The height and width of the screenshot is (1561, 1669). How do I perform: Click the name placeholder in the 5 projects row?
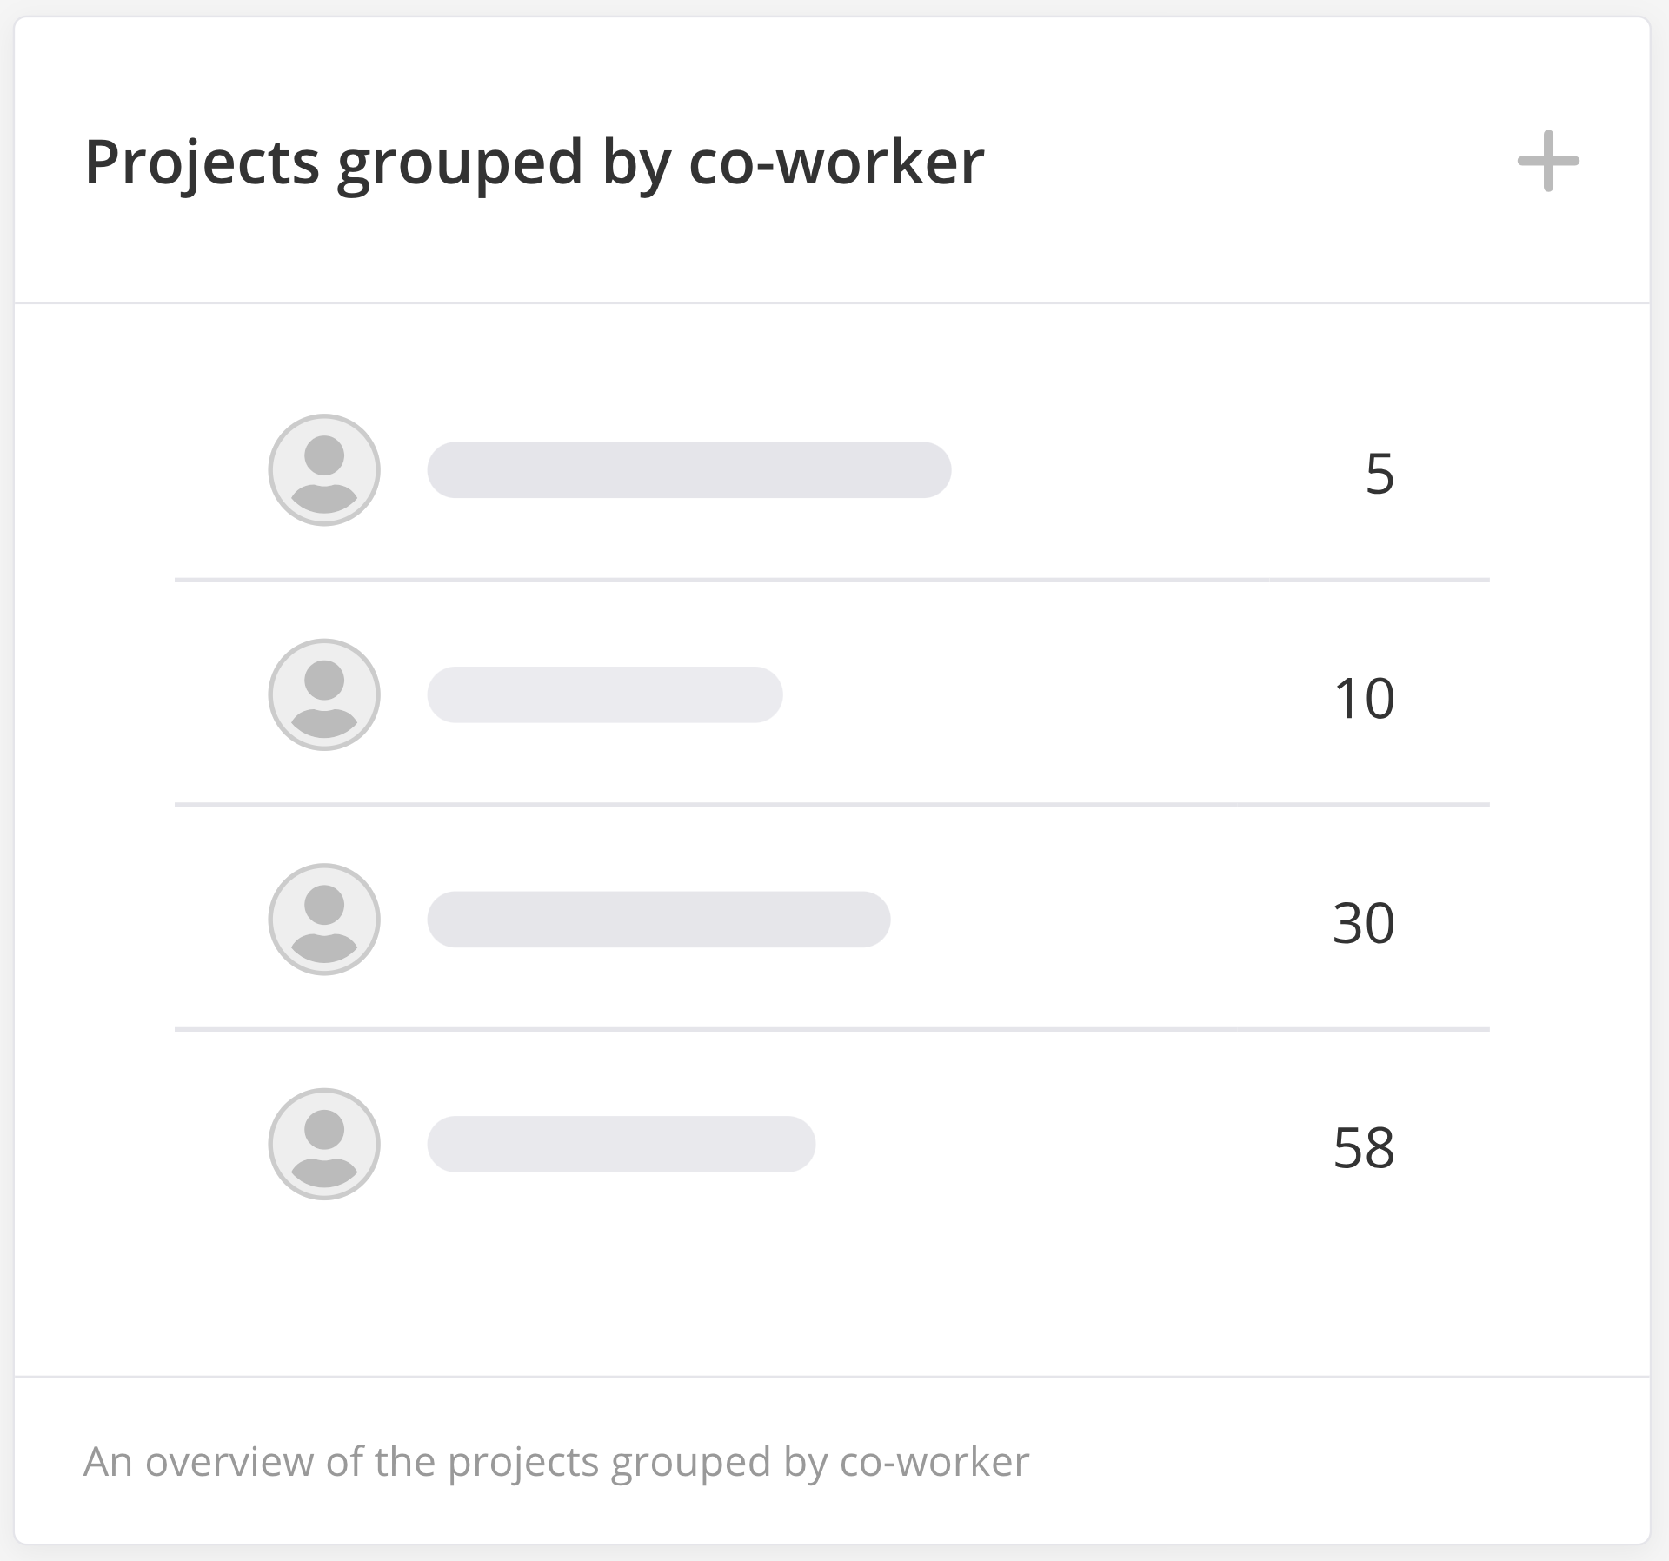pyautogui.click(x=689, y=470)
